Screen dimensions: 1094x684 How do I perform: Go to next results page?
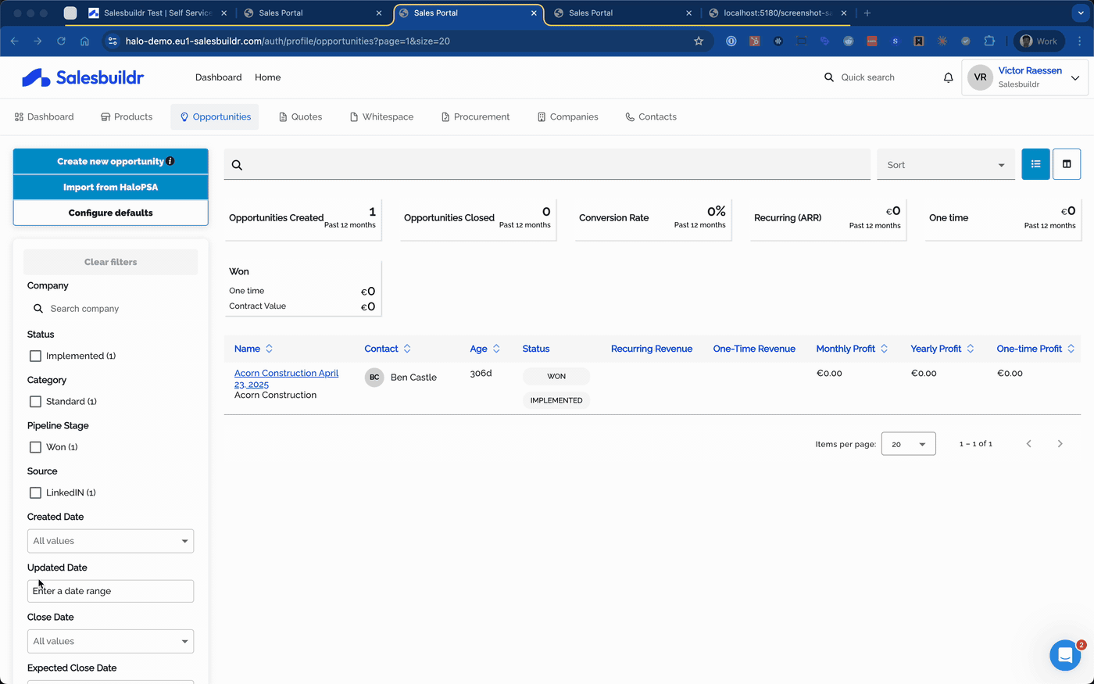(x=1060, y=443)
